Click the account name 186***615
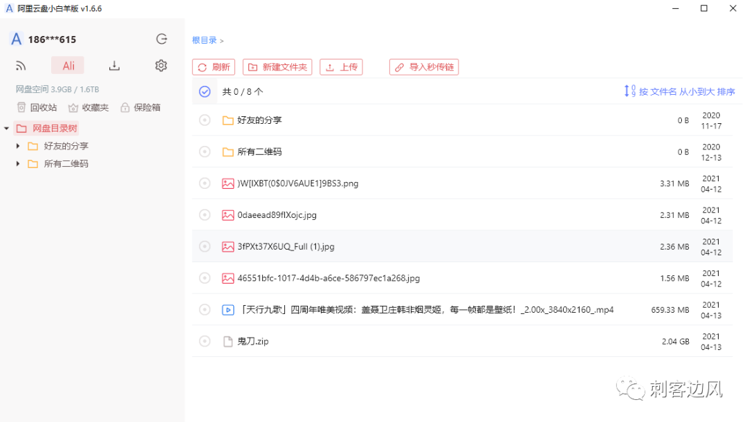This screenshot has height=422, width=747. tap(52, 39)
